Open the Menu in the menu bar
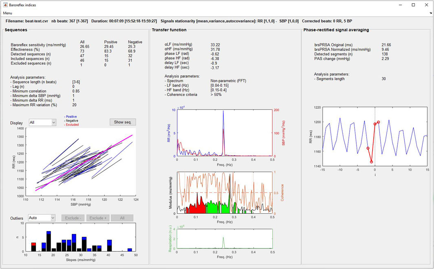Image resolution: width=434 pixels, height=269 pixels. pyautogui.click(x=7, y=13)
